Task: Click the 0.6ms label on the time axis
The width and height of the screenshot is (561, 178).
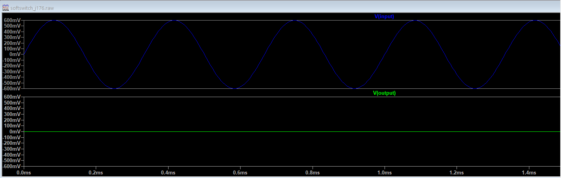Action: click(240, 173)
